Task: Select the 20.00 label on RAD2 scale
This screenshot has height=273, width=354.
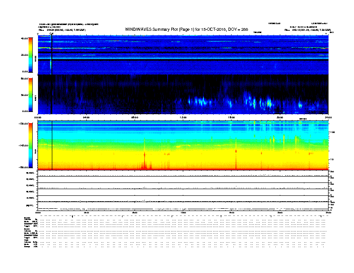Action: click(x=25, y=55)
